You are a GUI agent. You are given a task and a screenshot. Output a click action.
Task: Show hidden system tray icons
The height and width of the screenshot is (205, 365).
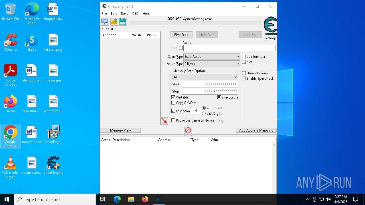click(x=307, y=199)
